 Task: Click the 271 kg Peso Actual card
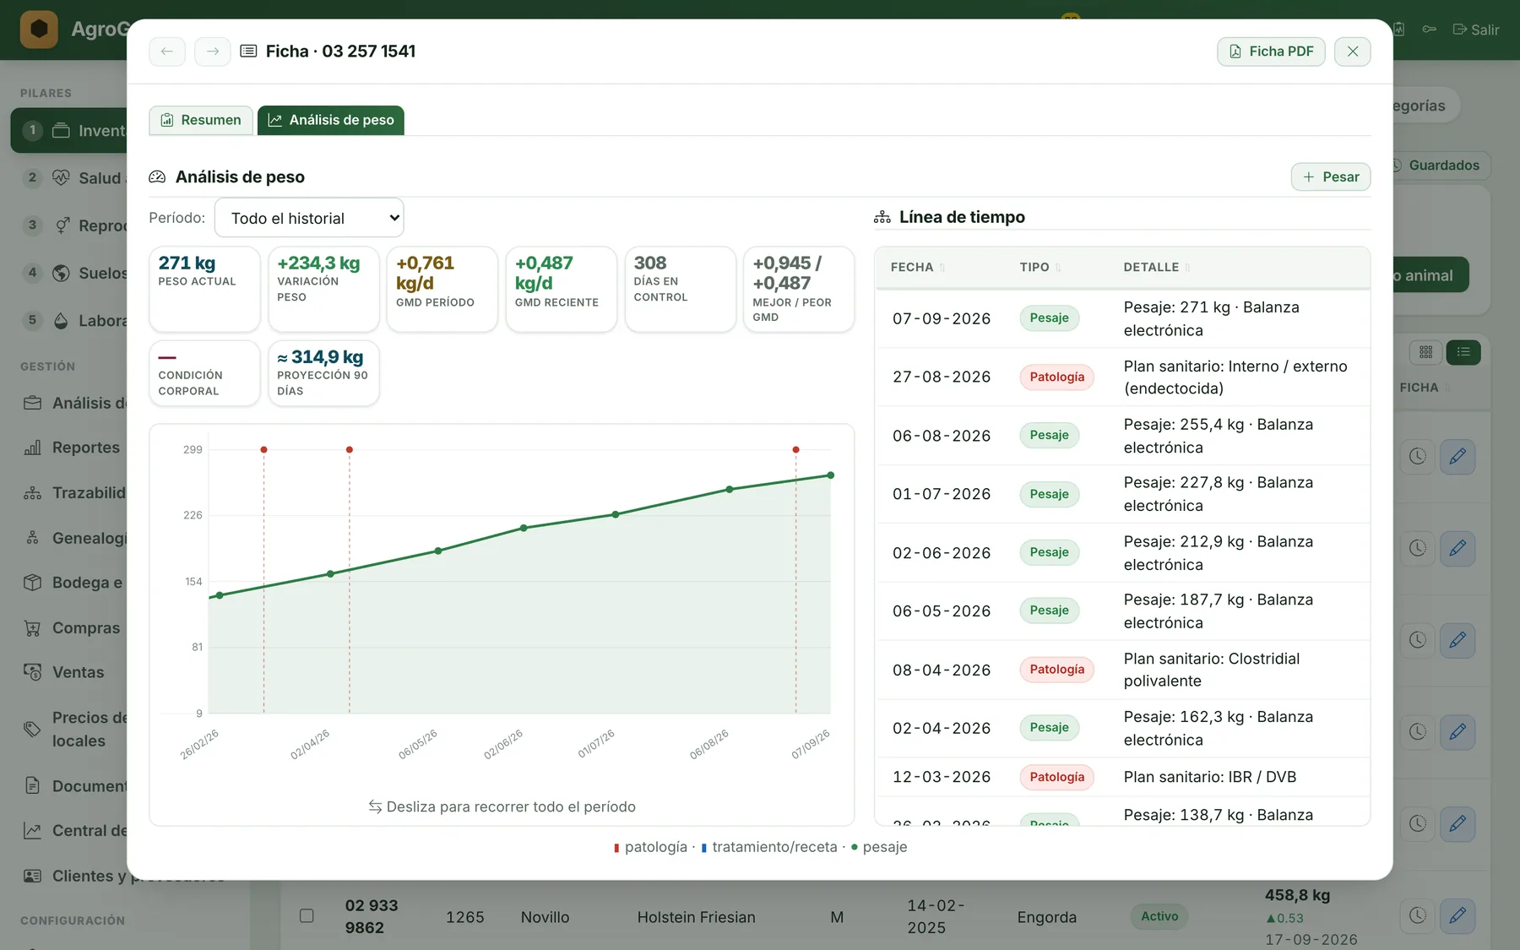(204, 289)
